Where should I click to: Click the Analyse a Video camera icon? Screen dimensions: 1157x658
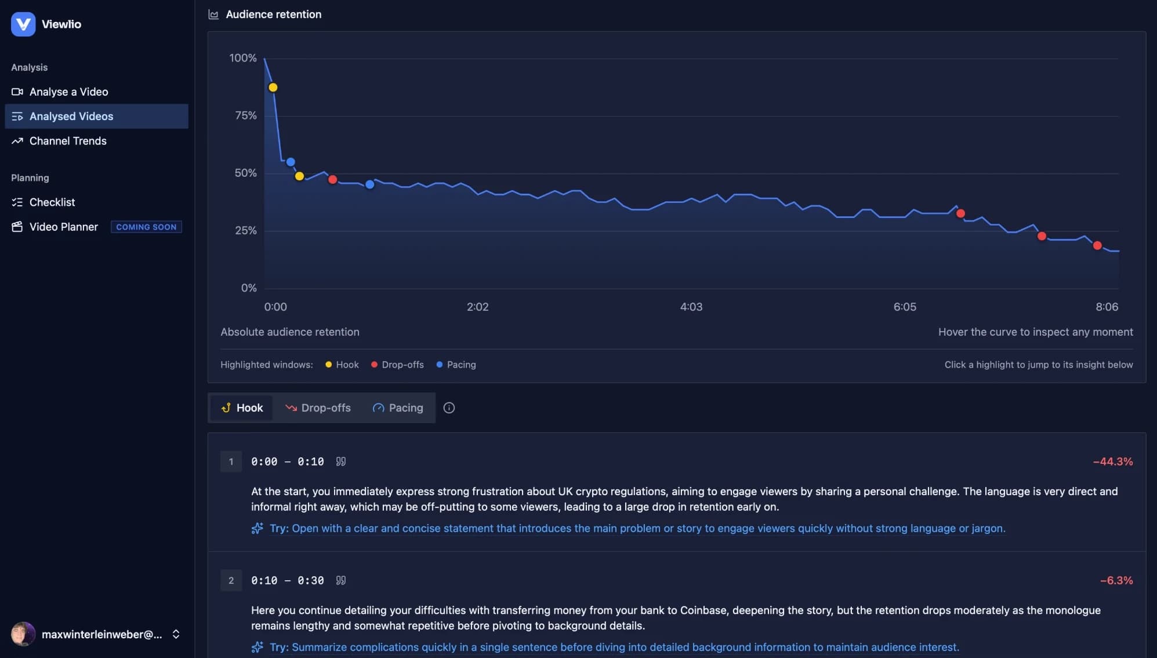click(17, 92)
